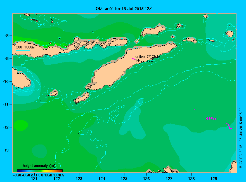Click the '200 1000m' depth contour legend text
Viewport: 246px width, 182px height.
(x=25, y=47)
